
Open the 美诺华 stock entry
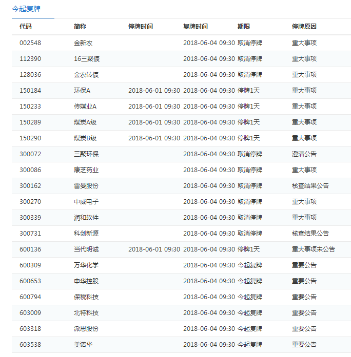pos(83,345)
